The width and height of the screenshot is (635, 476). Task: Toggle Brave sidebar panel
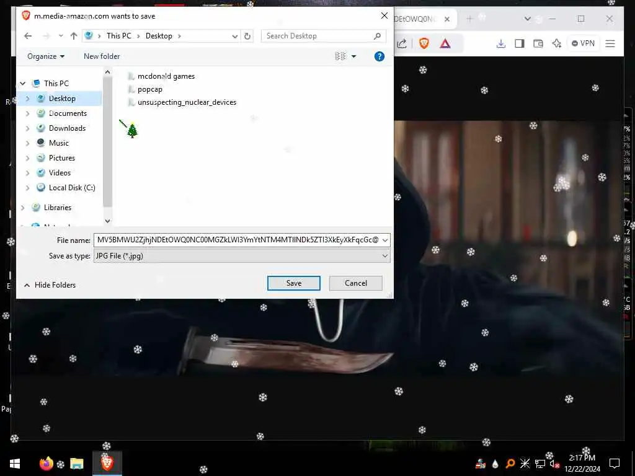[520, 43]
